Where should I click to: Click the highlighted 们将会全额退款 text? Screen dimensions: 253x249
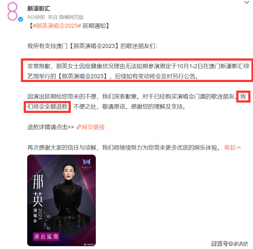click(47, 107)
